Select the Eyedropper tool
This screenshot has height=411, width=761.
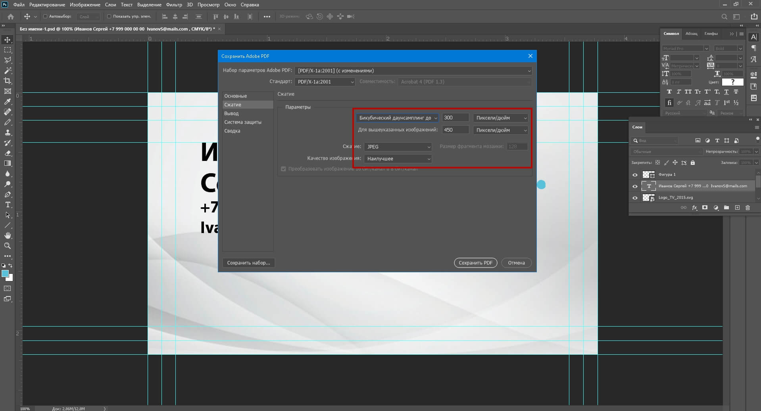[8, 101]
